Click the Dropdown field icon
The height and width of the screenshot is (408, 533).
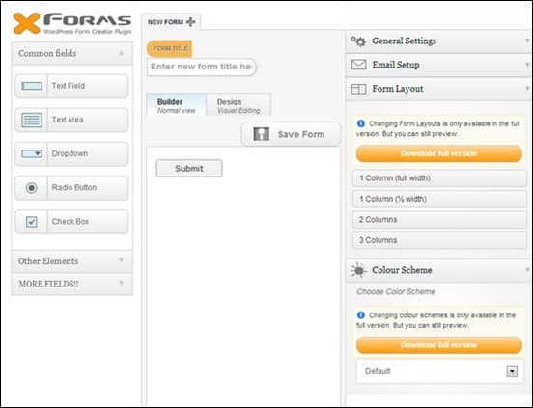[32, 153]
